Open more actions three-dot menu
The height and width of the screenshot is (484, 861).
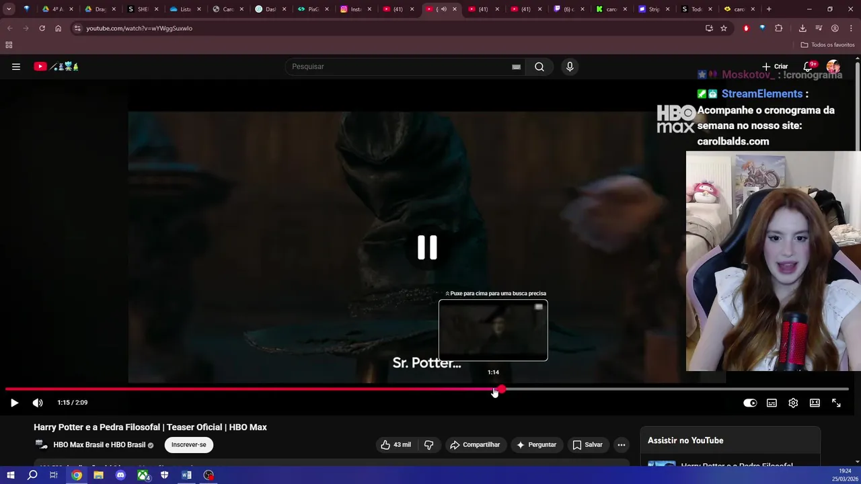click(x=622, y=445)
